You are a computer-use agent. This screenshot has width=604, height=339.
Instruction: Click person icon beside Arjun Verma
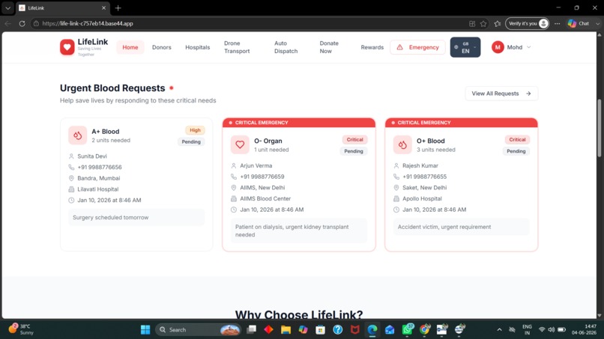click(234, 166)
